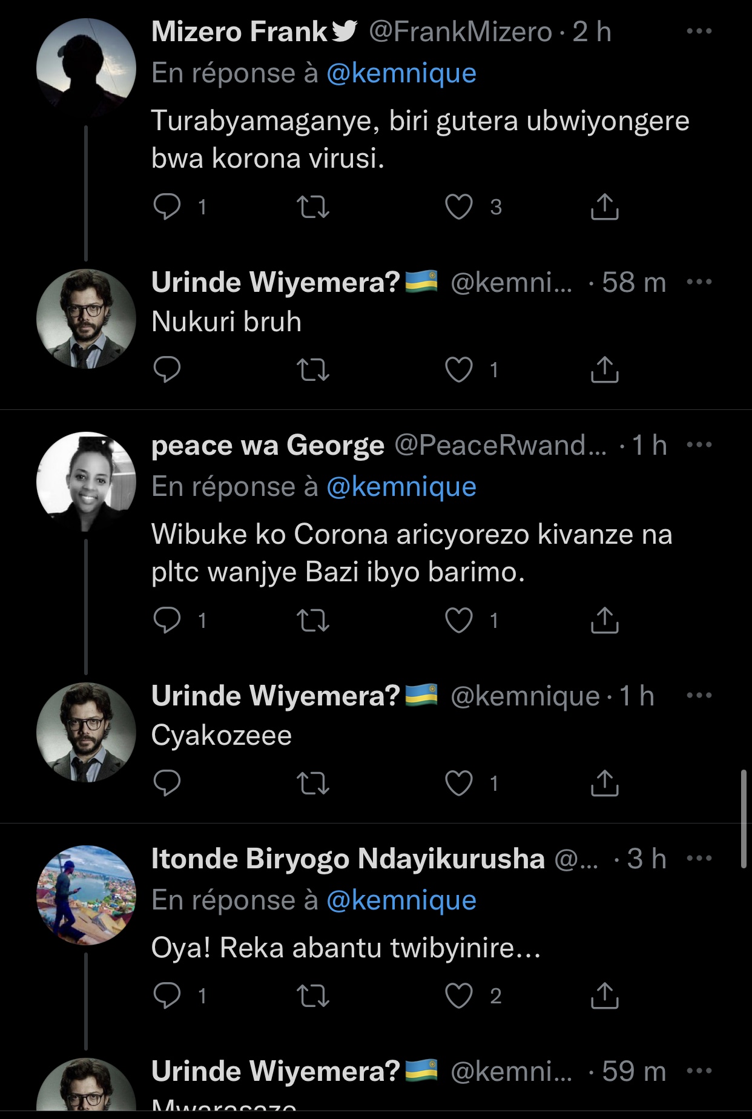Screen dimensions: 752x1119
Task: Reply to the 'Nukuri bruh' tweet
Action: click(167, 369)
